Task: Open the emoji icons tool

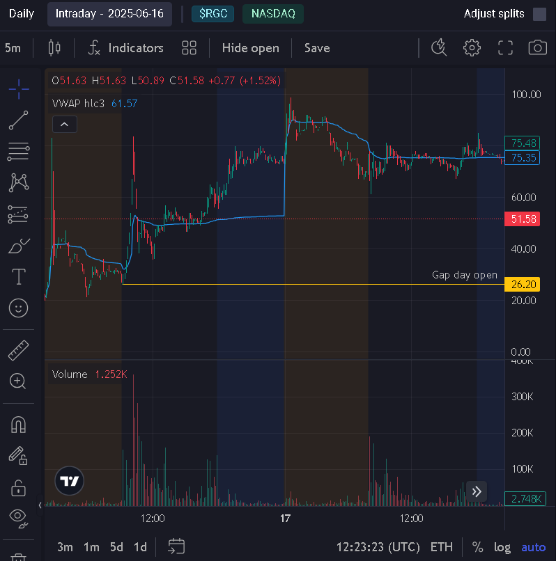Action: [x=19, y=308]
